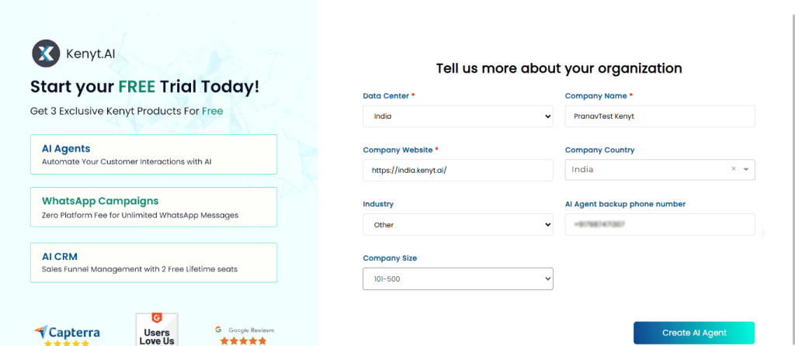Clear the Company Country selection with the x icon

pyautogui.click(x=733, y=169)
